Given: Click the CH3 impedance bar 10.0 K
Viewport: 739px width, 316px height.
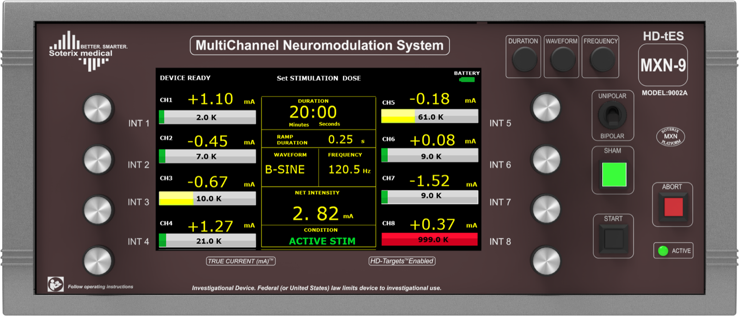Looking at the screenshot, I should [x=207, y=199].
